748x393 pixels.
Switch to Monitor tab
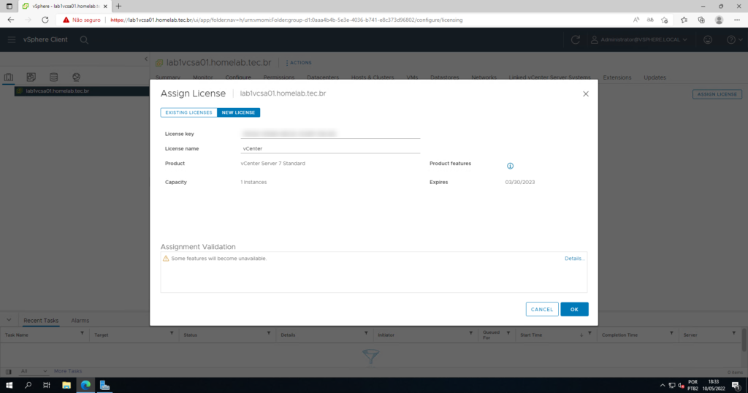[203, 77]
